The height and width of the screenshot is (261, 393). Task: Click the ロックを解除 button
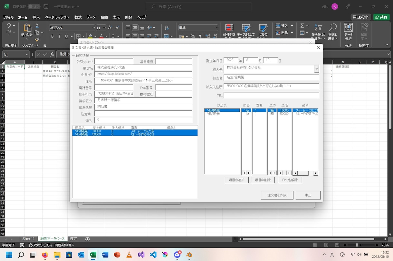[290, 180]
